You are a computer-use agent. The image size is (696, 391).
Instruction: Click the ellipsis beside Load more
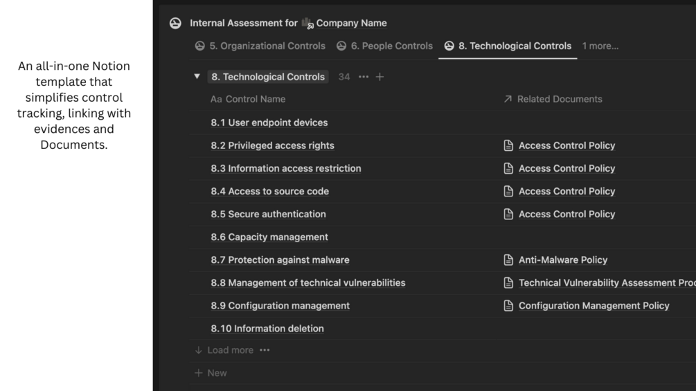pos(265,350)
